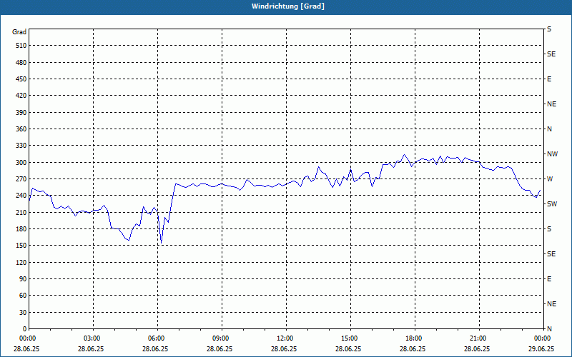Select the 28.06.25 date under 12:00
The image size is (572, 357).
pos(284,348)
